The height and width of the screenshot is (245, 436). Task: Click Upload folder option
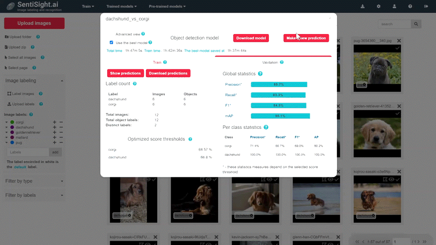coord(18,37)
